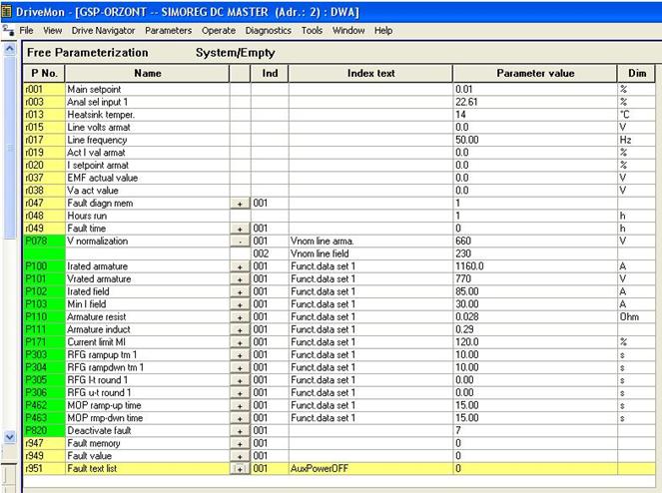Select the 'RFG u-t round 1' name cell

(x=148, y=392)
